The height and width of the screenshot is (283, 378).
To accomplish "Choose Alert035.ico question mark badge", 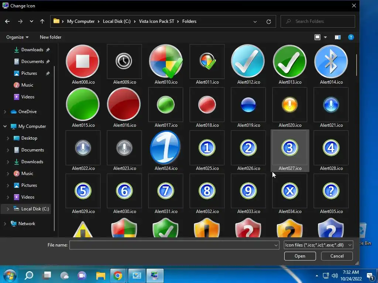I will 331,191.
